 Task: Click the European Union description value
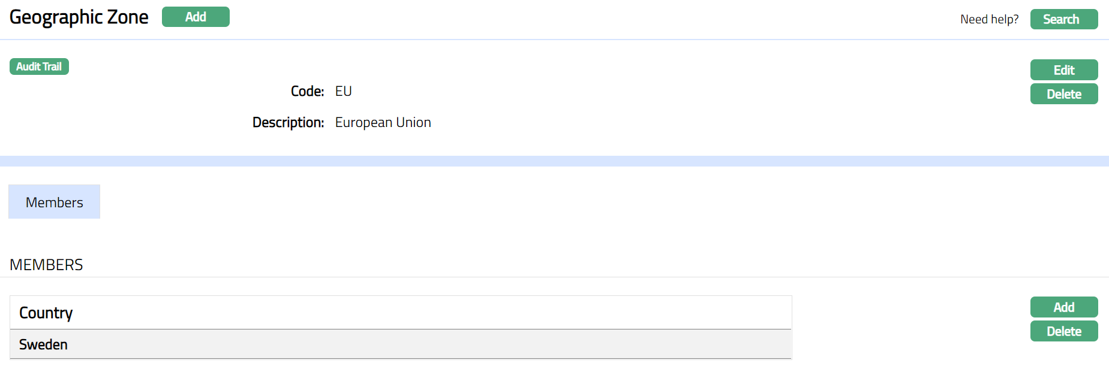point(383,122)
